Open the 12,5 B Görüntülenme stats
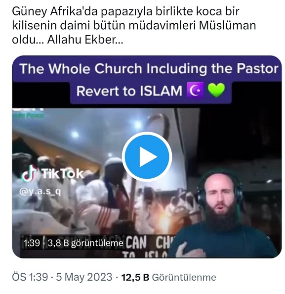The width and height of the screenshot is (285, 294). pos(168,277)
